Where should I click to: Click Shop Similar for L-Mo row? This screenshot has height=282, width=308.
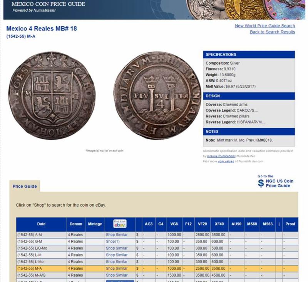coord(117,262)
